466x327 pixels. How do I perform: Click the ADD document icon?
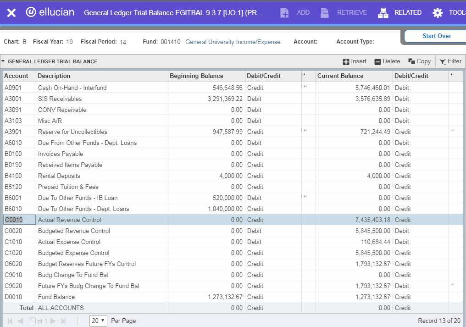point(284,13)
